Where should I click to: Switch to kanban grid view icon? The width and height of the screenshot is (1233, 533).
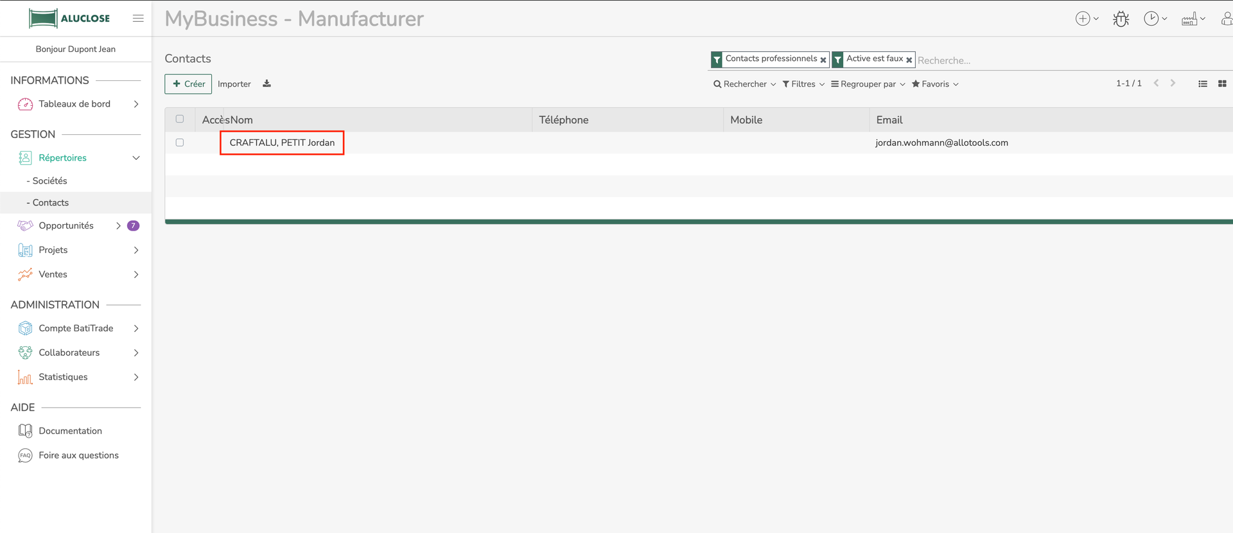point(1222,84)
